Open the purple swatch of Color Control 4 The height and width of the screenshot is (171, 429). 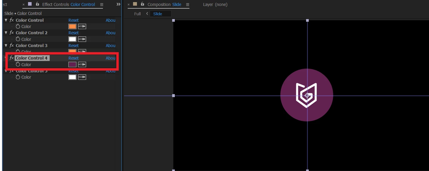72,64
